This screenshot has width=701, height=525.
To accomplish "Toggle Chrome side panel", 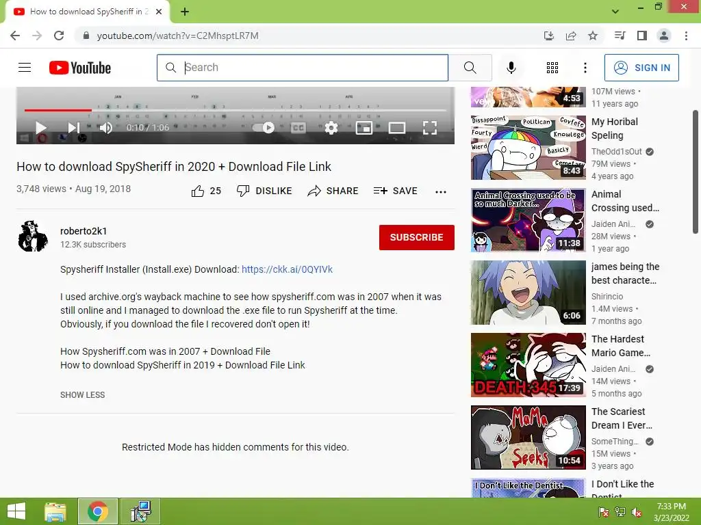I will tap(642, 36).
